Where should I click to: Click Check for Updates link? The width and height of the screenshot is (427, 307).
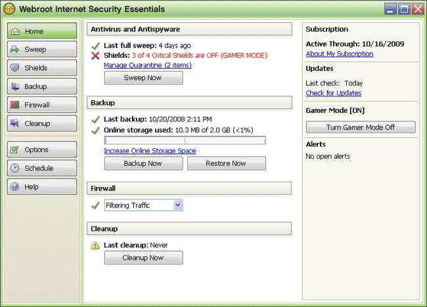click(334, 93)
